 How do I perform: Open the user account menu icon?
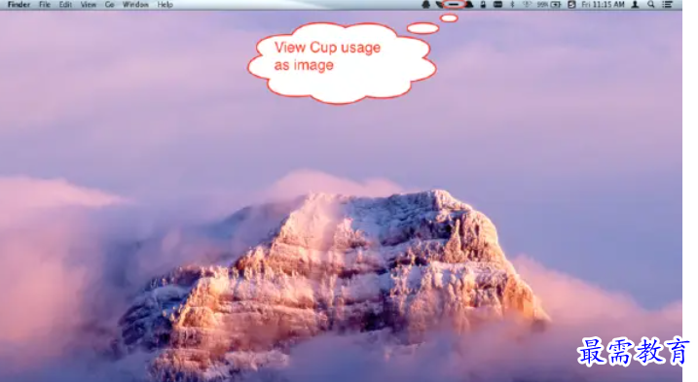[636, 5]
